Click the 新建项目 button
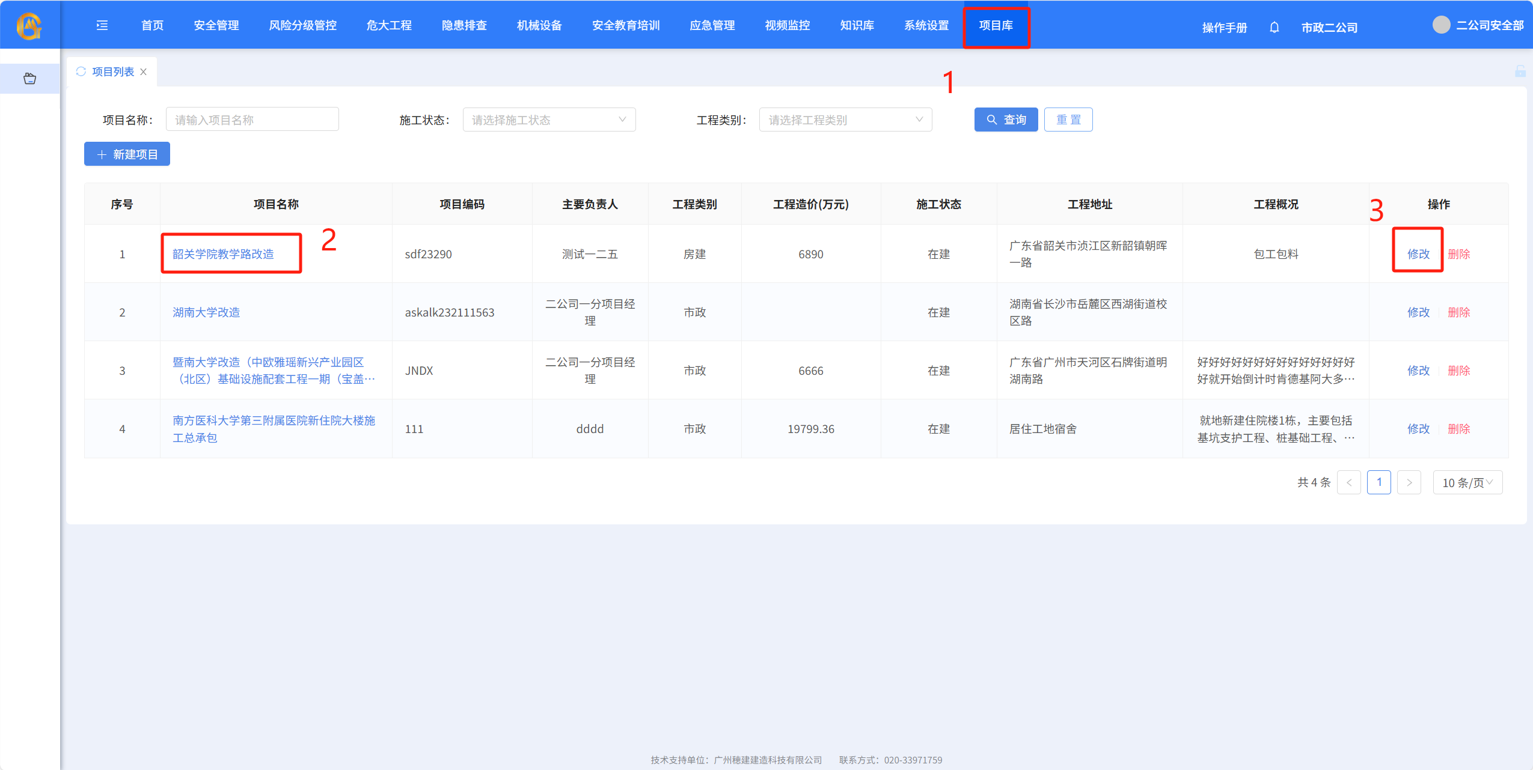The image size is (1533, 770). point(127,154)
